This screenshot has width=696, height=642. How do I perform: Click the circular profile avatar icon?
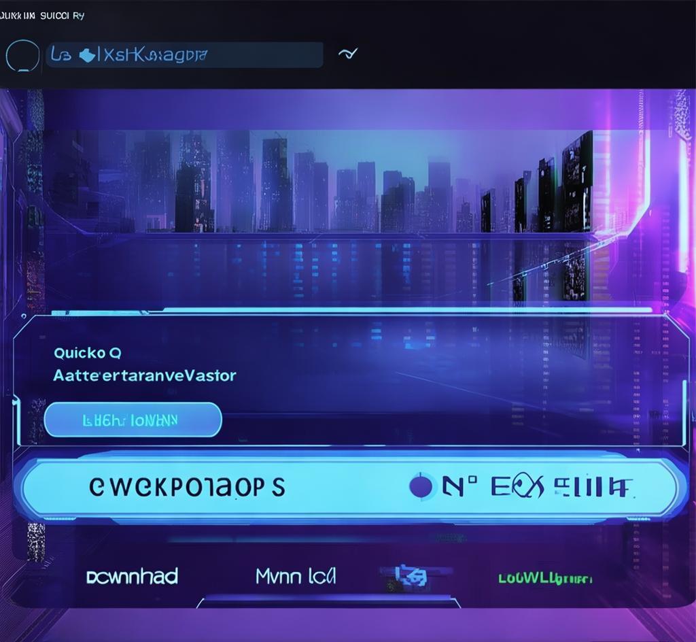click(22, 56)
